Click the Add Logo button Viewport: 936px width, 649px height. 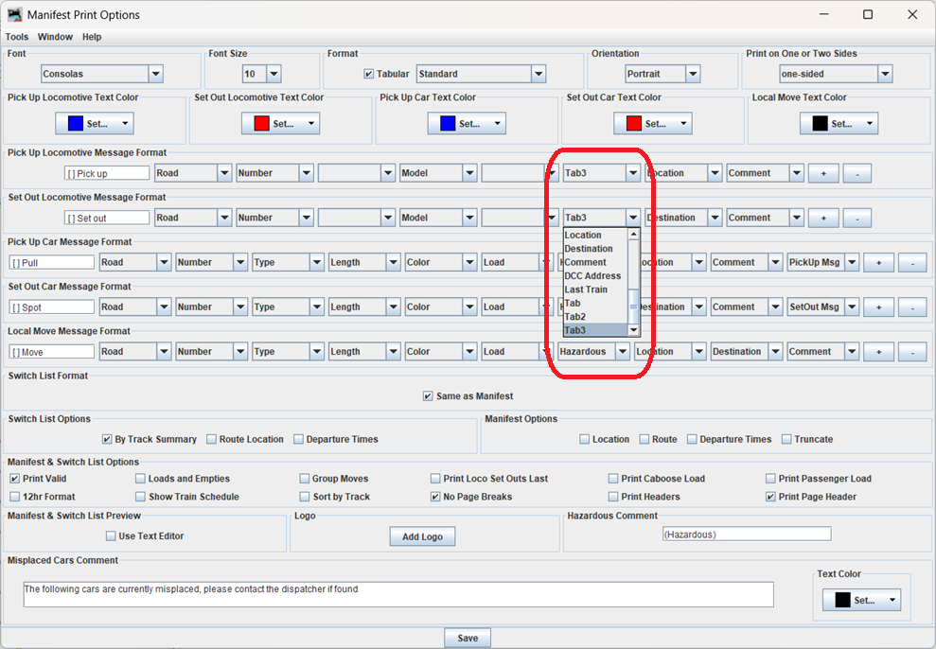pyautogui.click(x=422, y=536)
